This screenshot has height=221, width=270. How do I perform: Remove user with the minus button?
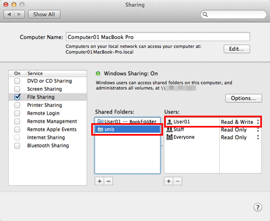tap(178, 181)
